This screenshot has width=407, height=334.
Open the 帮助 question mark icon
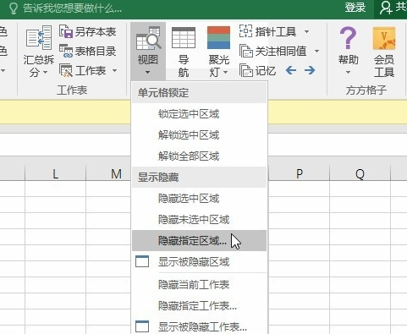[x=348, y=38]
